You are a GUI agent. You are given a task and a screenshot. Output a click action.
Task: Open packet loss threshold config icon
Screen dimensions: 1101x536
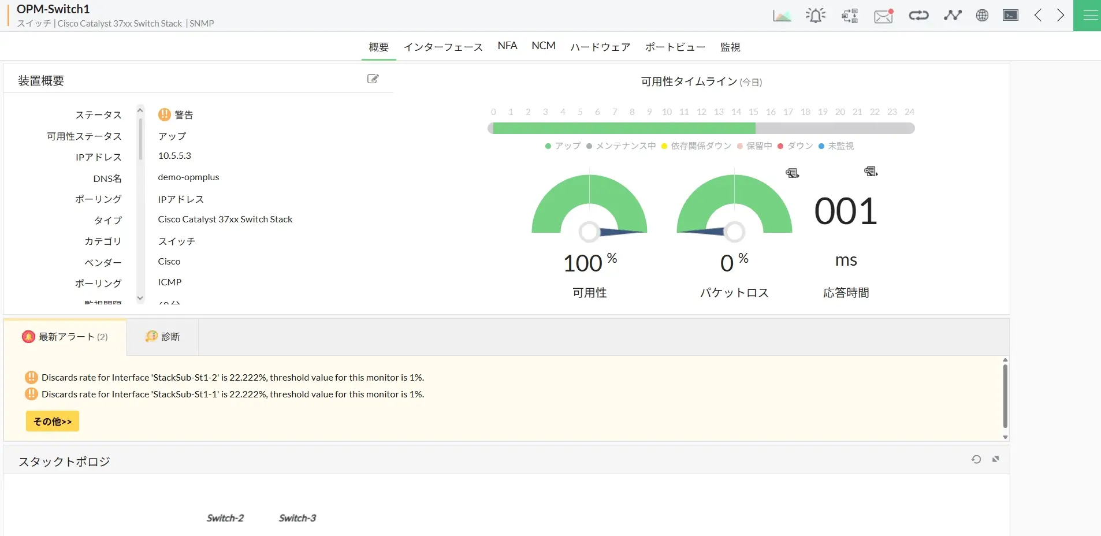tap(793, 173)
